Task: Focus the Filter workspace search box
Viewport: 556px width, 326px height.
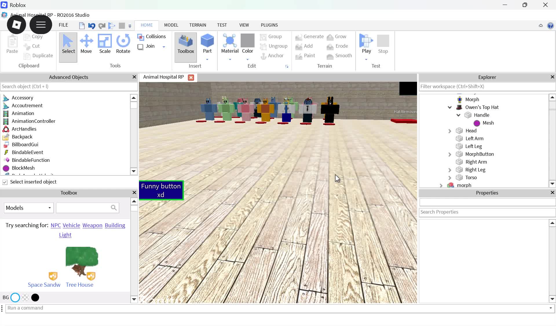Action: [487, 86]
